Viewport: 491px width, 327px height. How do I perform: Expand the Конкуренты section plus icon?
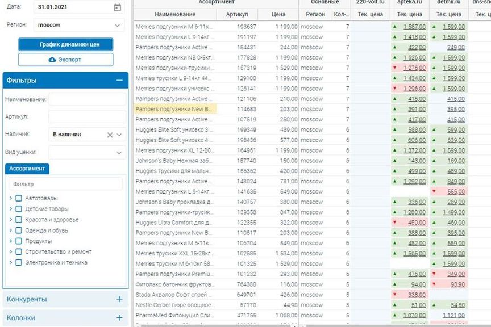pos(119,299)
